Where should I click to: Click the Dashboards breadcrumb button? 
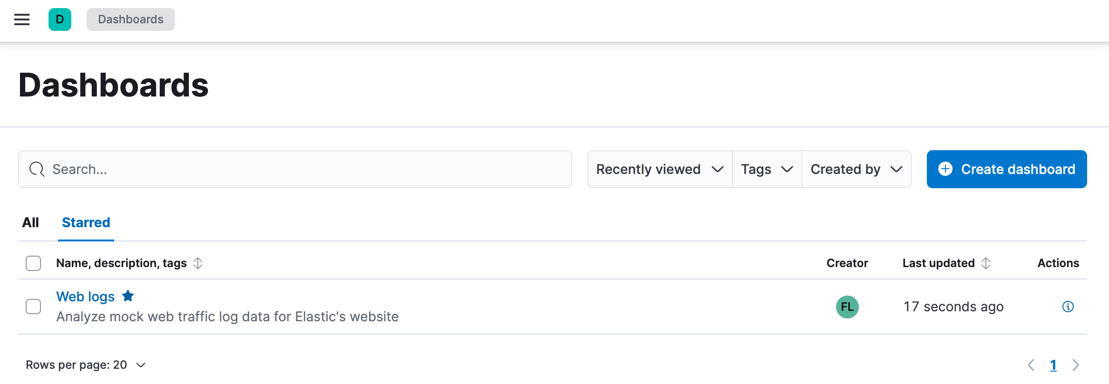click(x=130, y=19)
